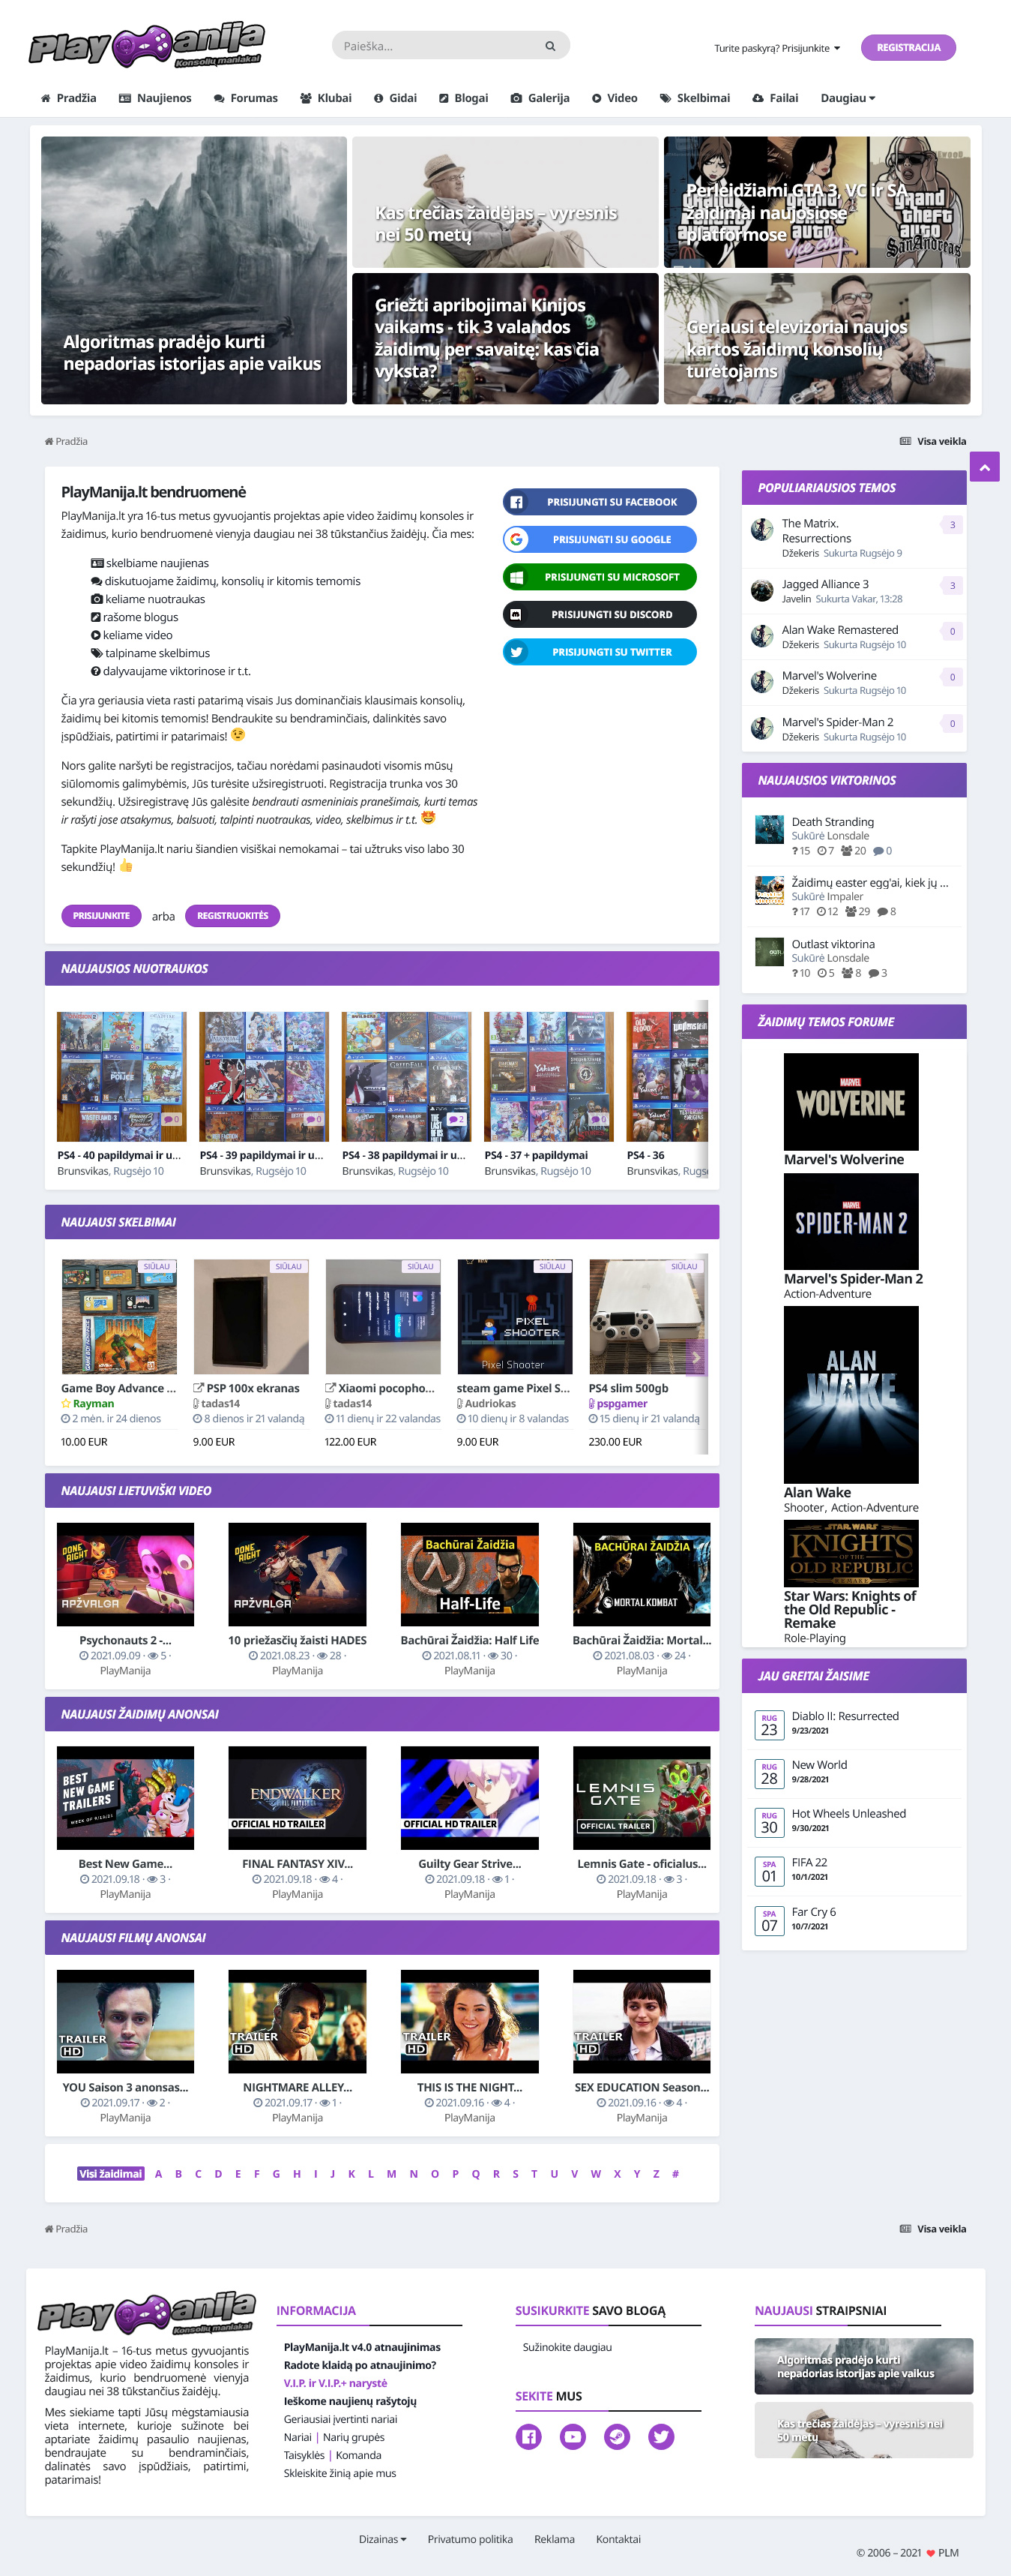
Task: Select Visi žaidimai filter
Action: [111, 2173]
